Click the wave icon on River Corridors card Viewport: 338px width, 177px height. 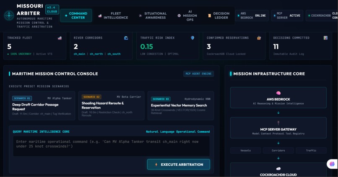pyautogui.click(x=126, y=38)
